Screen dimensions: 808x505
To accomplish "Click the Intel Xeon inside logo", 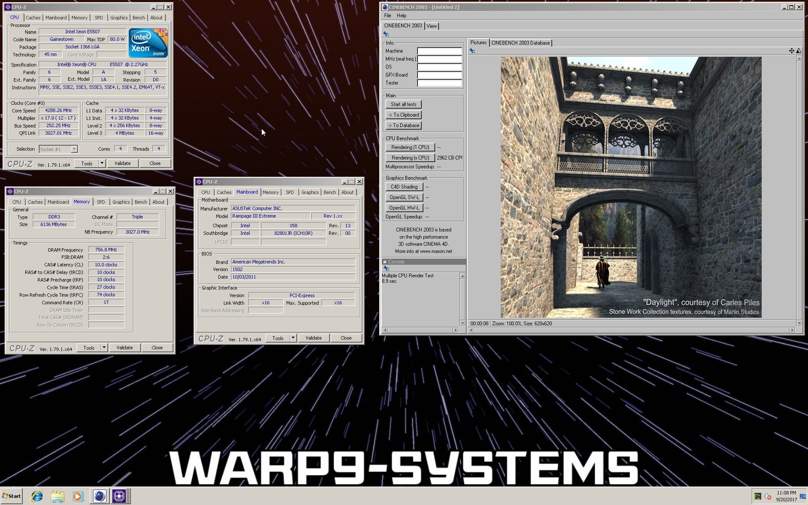I will click(x=148, y=43).
